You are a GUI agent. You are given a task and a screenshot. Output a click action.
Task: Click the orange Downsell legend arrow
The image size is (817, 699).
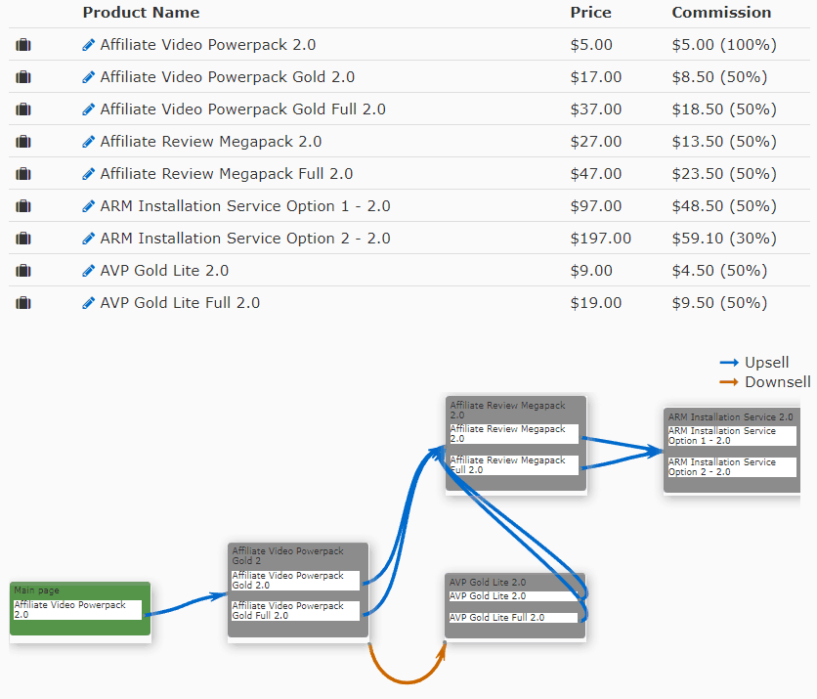click(729, 382)
